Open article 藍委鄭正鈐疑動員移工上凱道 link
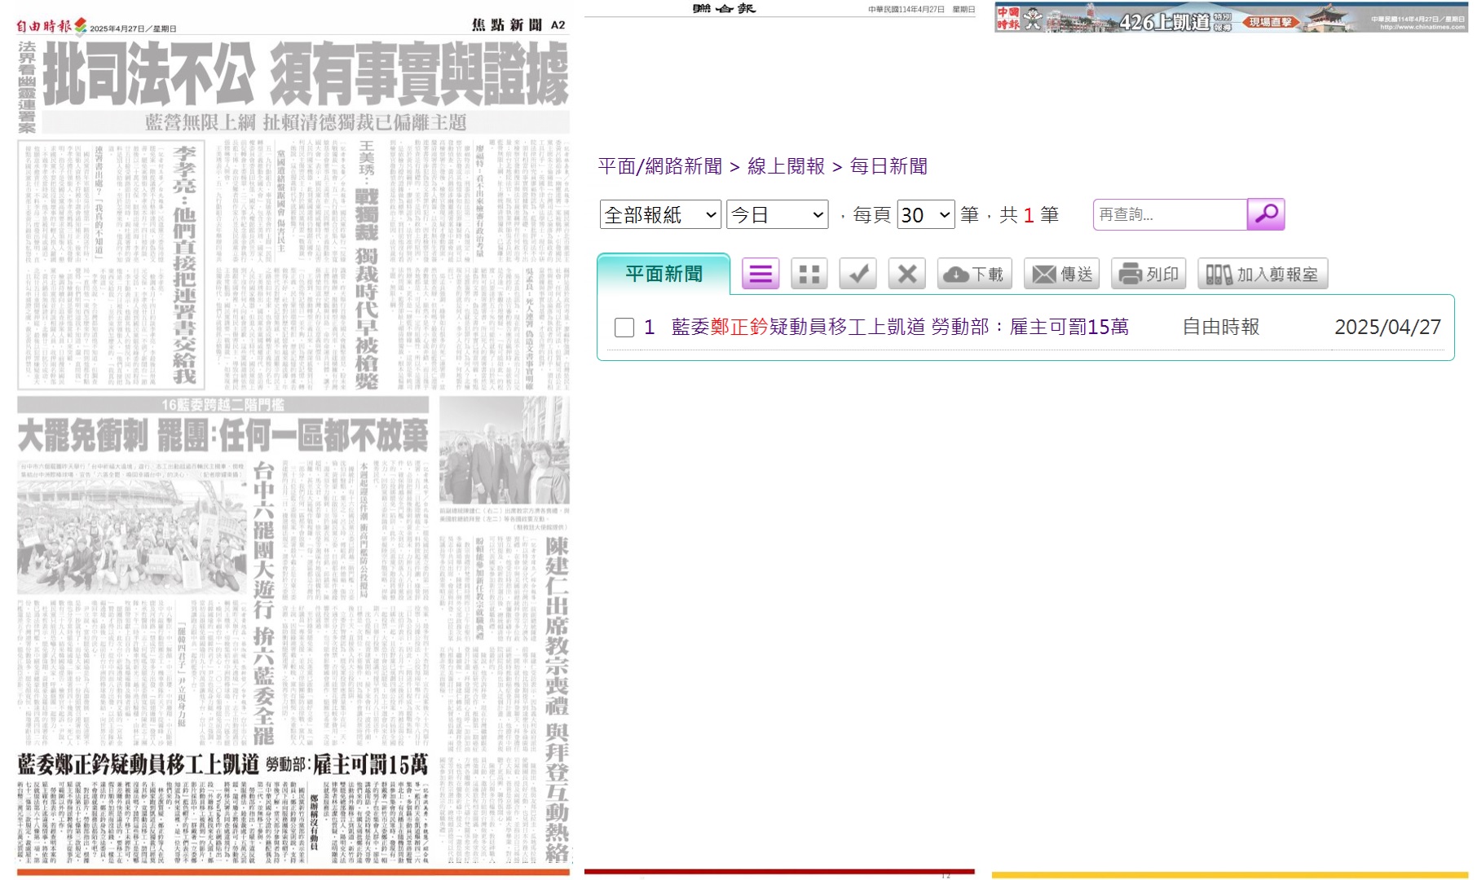 pos(900,327)
